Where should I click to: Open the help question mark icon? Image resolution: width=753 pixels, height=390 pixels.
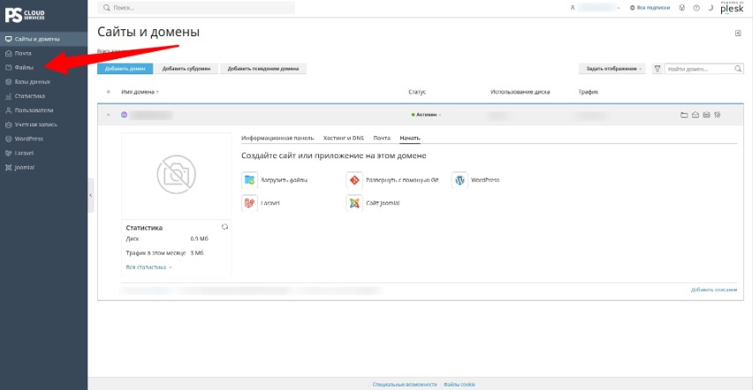click(x=696, y=8)
